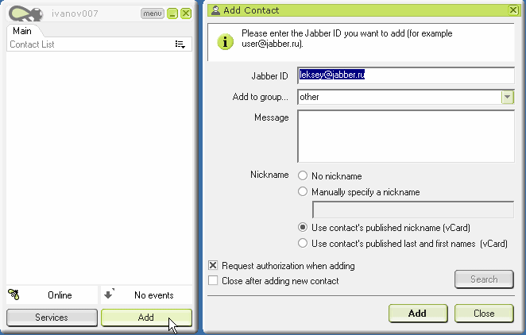
Task: Click into the Message text area
Action: click(x=405, y=137)
